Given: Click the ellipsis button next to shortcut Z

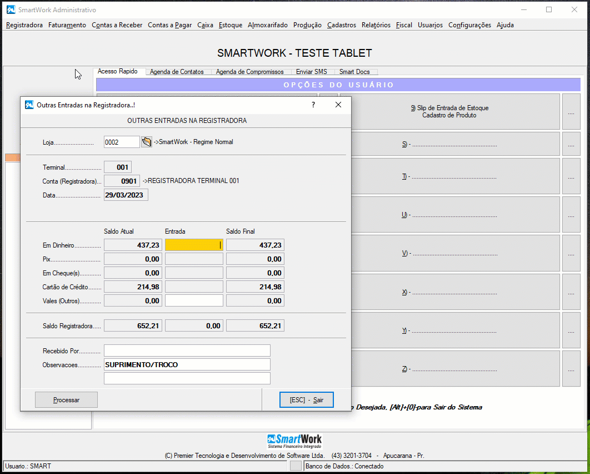Looking at the screenshot, I should point(571,368).
